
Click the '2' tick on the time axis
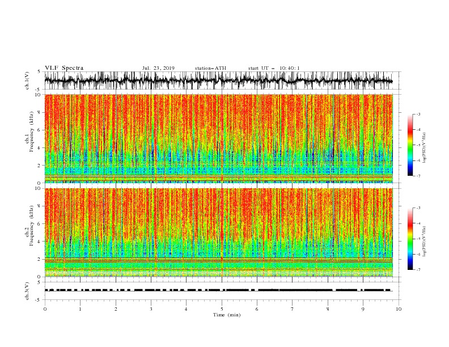pyautogui.click(x=116, y=309)
